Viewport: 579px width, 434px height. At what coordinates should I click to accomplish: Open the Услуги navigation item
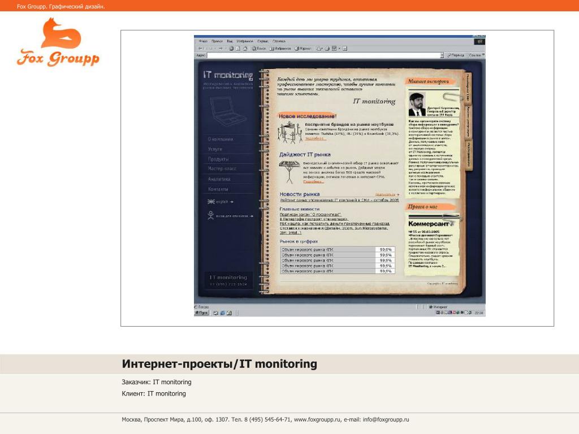215,149
